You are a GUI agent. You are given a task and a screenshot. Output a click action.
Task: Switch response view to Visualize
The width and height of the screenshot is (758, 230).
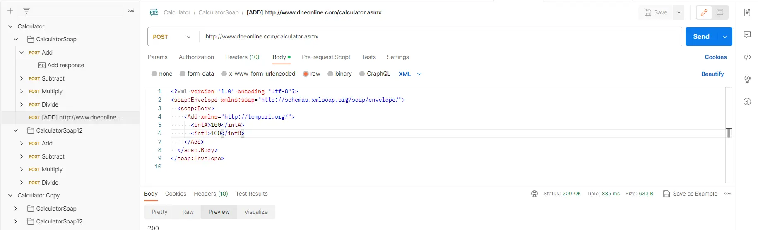(256, 212)
